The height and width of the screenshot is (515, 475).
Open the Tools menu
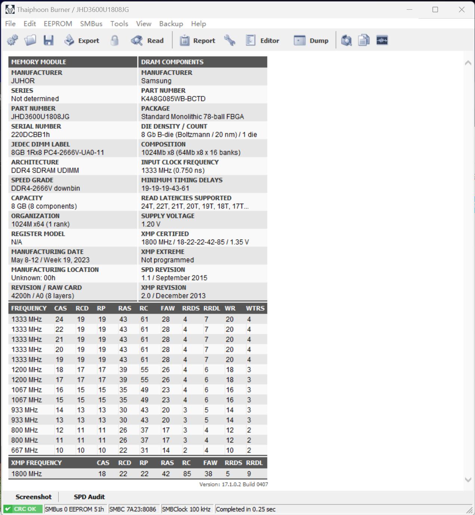pyautogui.click(x=119, y=24)
